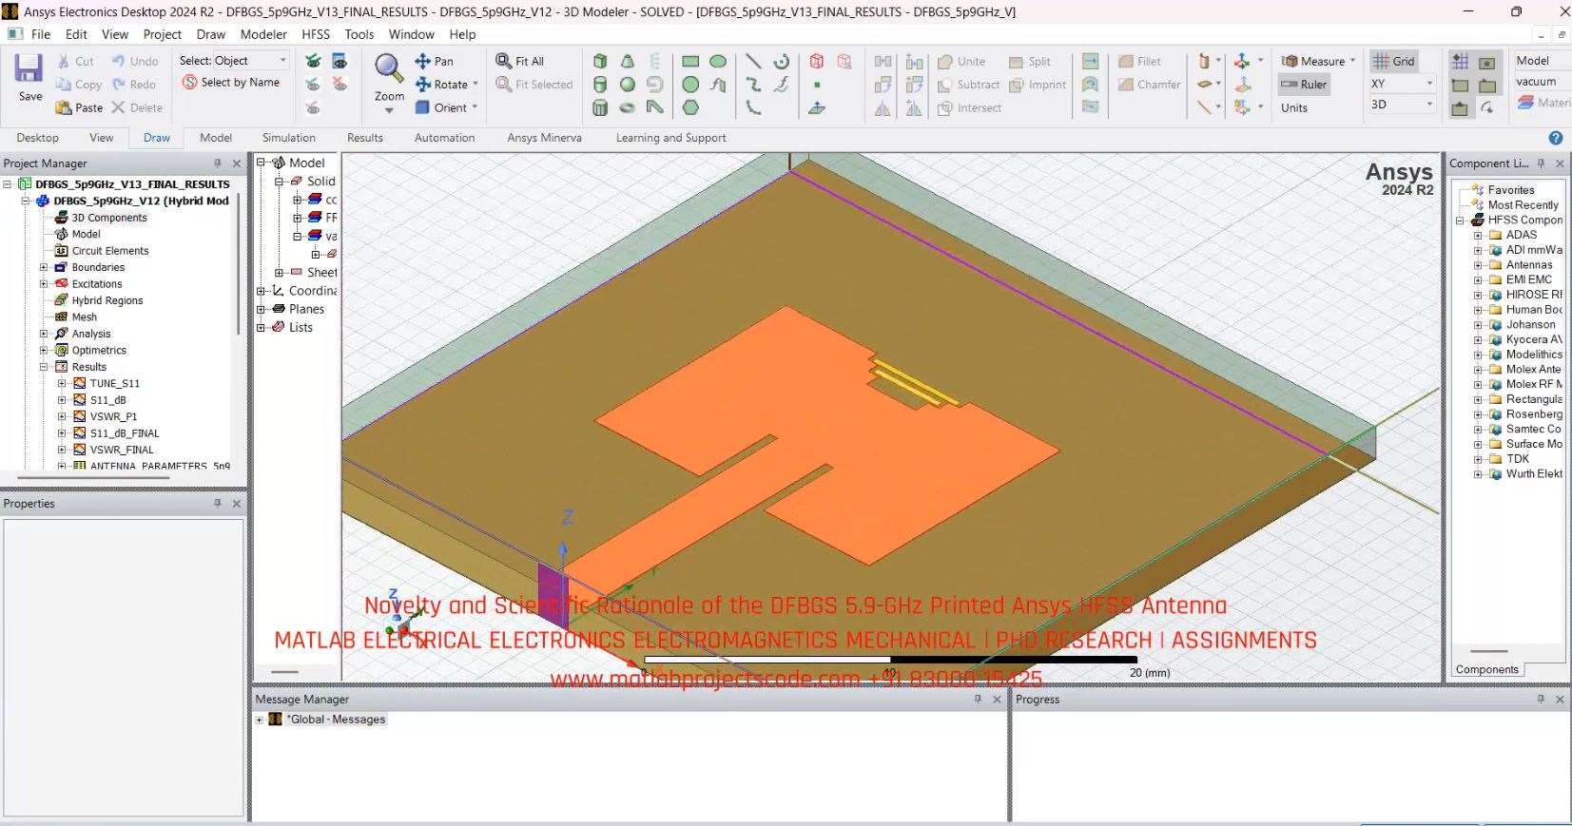Pin the Properties panel

point(218,504)
